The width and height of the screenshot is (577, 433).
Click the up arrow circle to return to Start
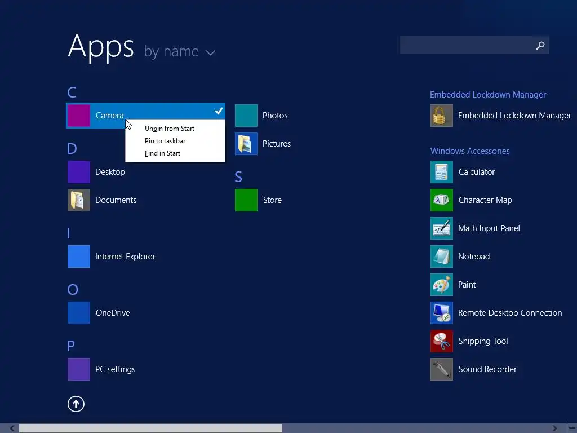[x=76, y=404]
